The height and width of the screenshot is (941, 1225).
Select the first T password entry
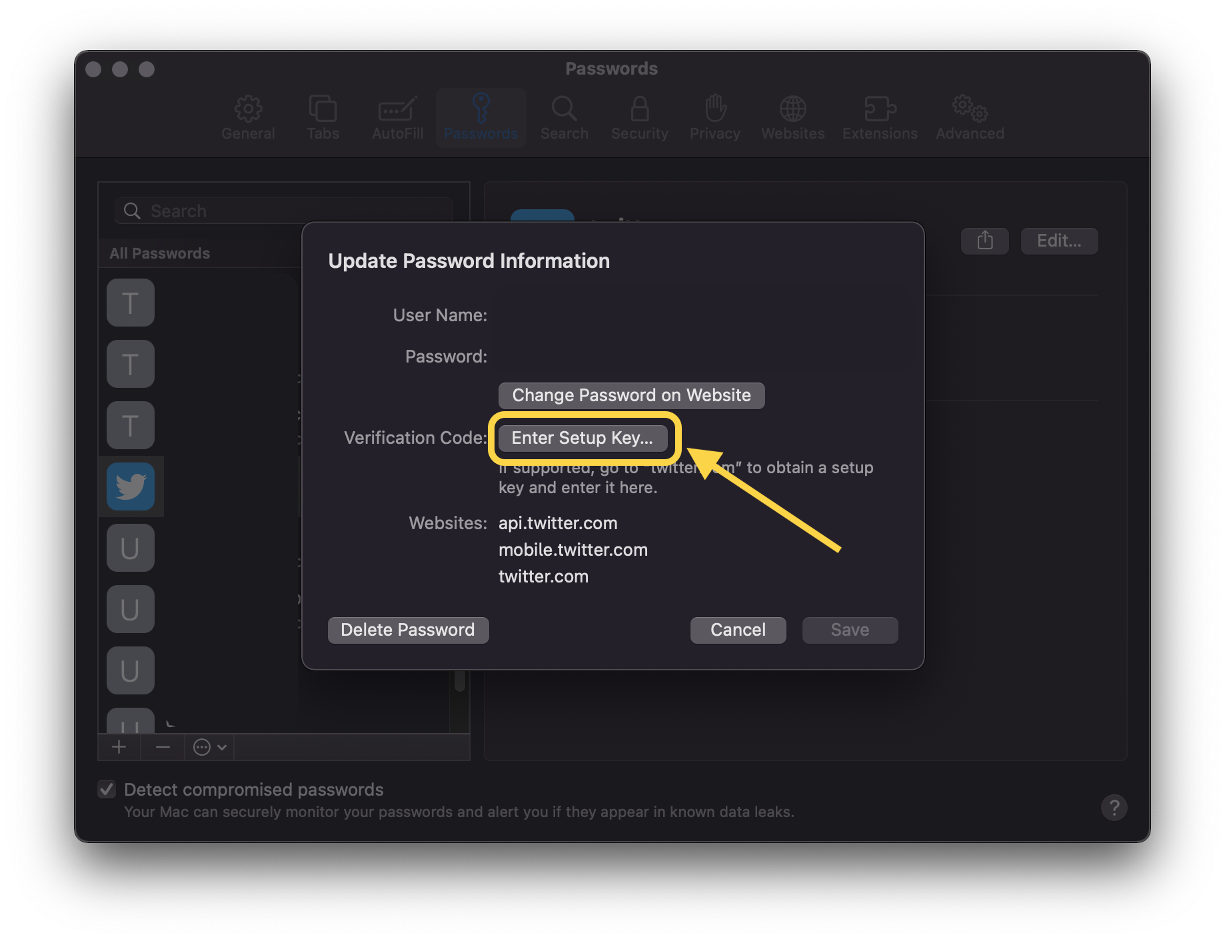[131, 303]
